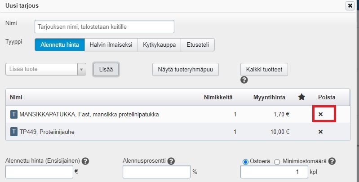The image size is (359, 182).
Task: Show help tooltip for Alennusprosentti
Action: [x=171, y=161]
